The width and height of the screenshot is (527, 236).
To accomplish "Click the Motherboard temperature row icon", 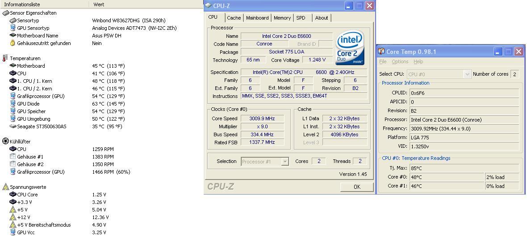I will [x=13, y=66].
